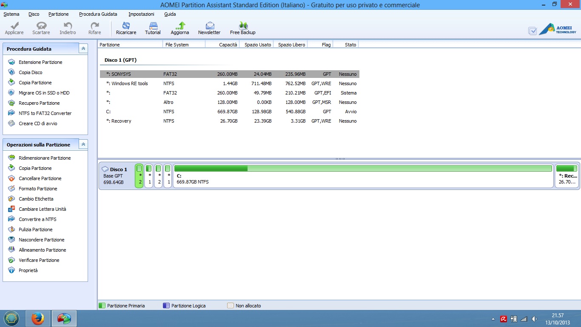The width and height of the screenshot is (581, 327).
Task: Copia Partizione under Operazioni sulla Partizione
Action: point(35,168)
